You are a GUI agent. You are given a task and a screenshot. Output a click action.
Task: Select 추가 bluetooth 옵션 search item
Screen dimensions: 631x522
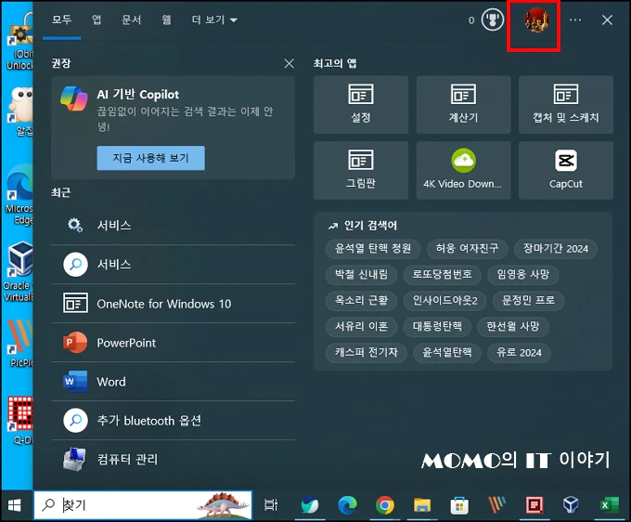(173, 421)
